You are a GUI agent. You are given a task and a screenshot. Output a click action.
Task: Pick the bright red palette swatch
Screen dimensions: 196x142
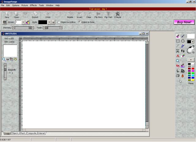[193, 69]
